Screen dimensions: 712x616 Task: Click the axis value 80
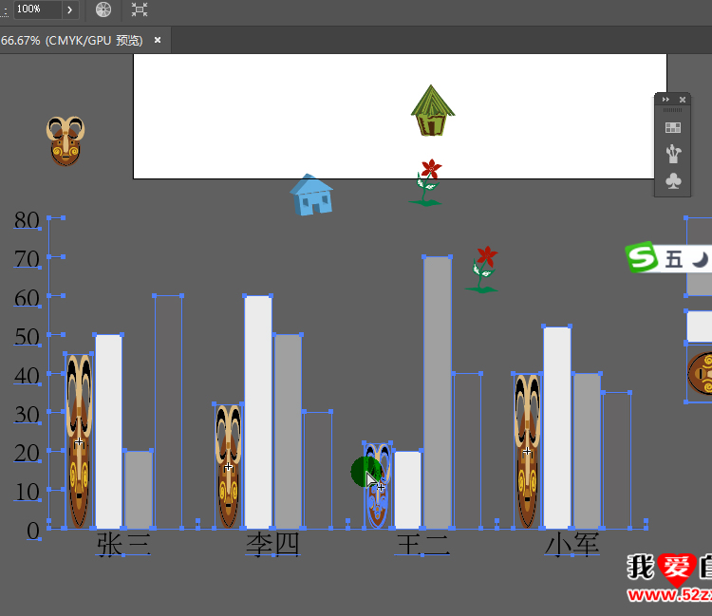click(x=27, y=220)
